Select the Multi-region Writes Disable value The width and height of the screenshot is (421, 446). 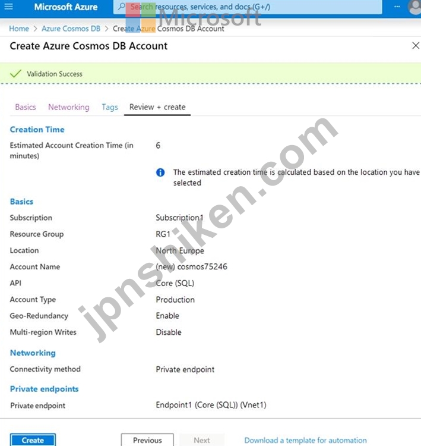pos(169,332)
